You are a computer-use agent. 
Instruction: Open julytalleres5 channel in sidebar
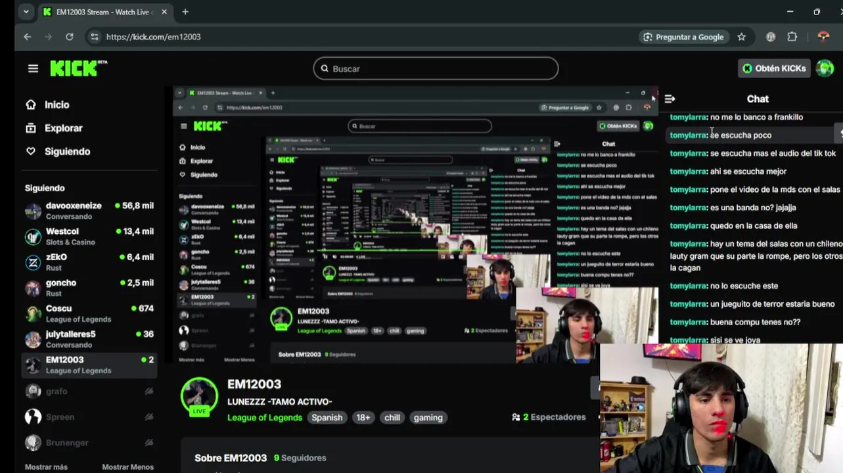click(x=89, y=339)
